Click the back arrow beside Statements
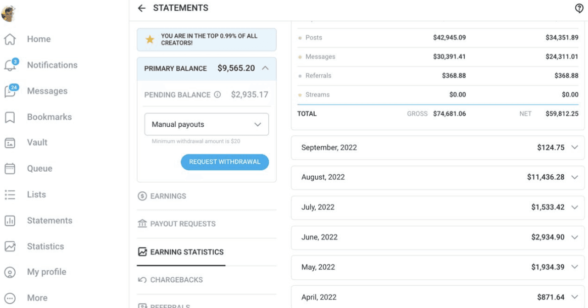 [x=141, y=8]
